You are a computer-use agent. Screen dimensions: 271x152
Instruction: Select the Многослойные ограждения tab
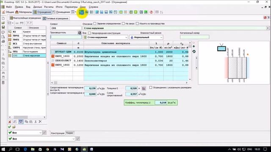[x=25, y=18]
